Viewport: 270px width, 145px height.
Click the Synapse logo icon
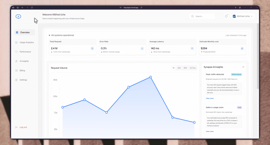click(x=18, y=16)
